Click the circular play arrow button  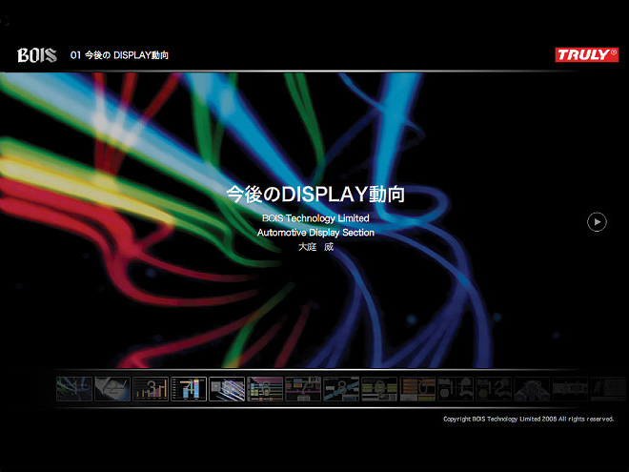click(x=597, y=222)
